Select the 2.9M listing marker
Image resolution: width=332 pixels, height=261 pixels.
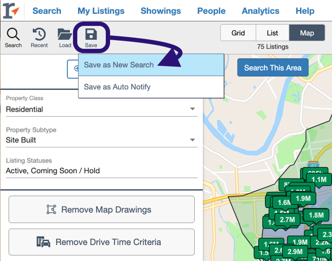pyautogui.click(x=295, y=252)
